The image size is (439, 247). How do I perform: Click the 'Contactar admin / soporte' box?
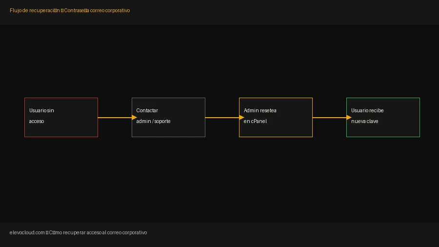pos(168,117)
